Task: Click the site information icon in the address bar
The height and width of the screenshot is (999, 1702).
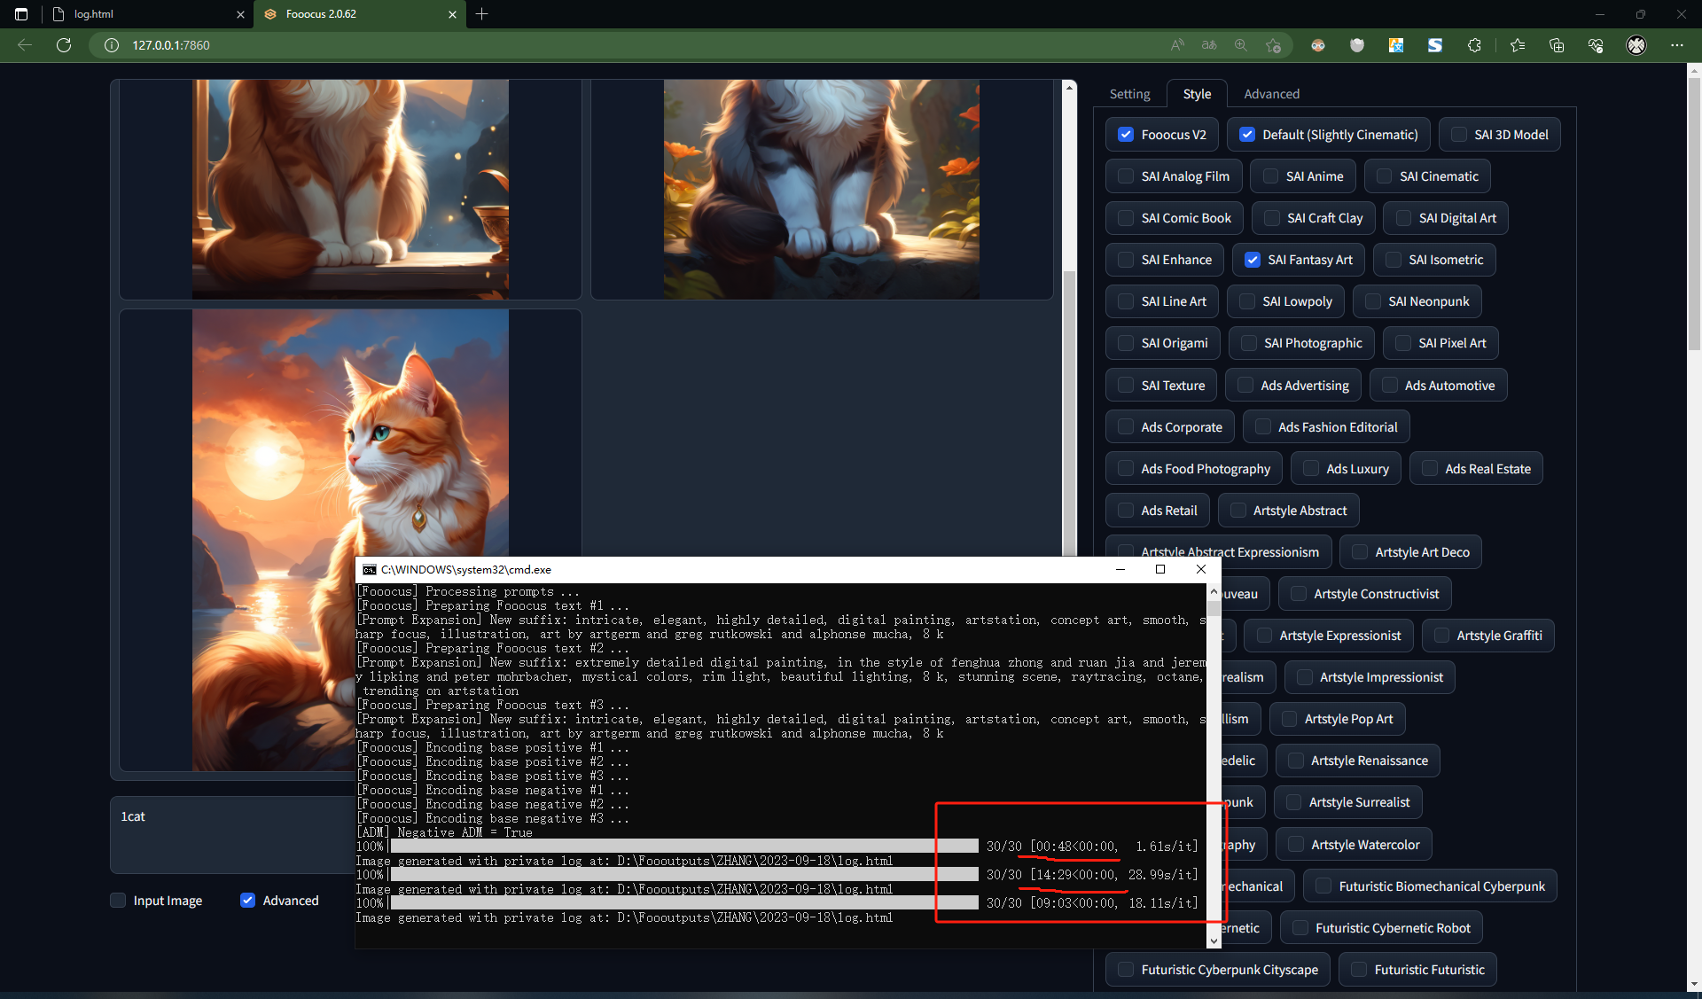Action: (x=111, y=44)
